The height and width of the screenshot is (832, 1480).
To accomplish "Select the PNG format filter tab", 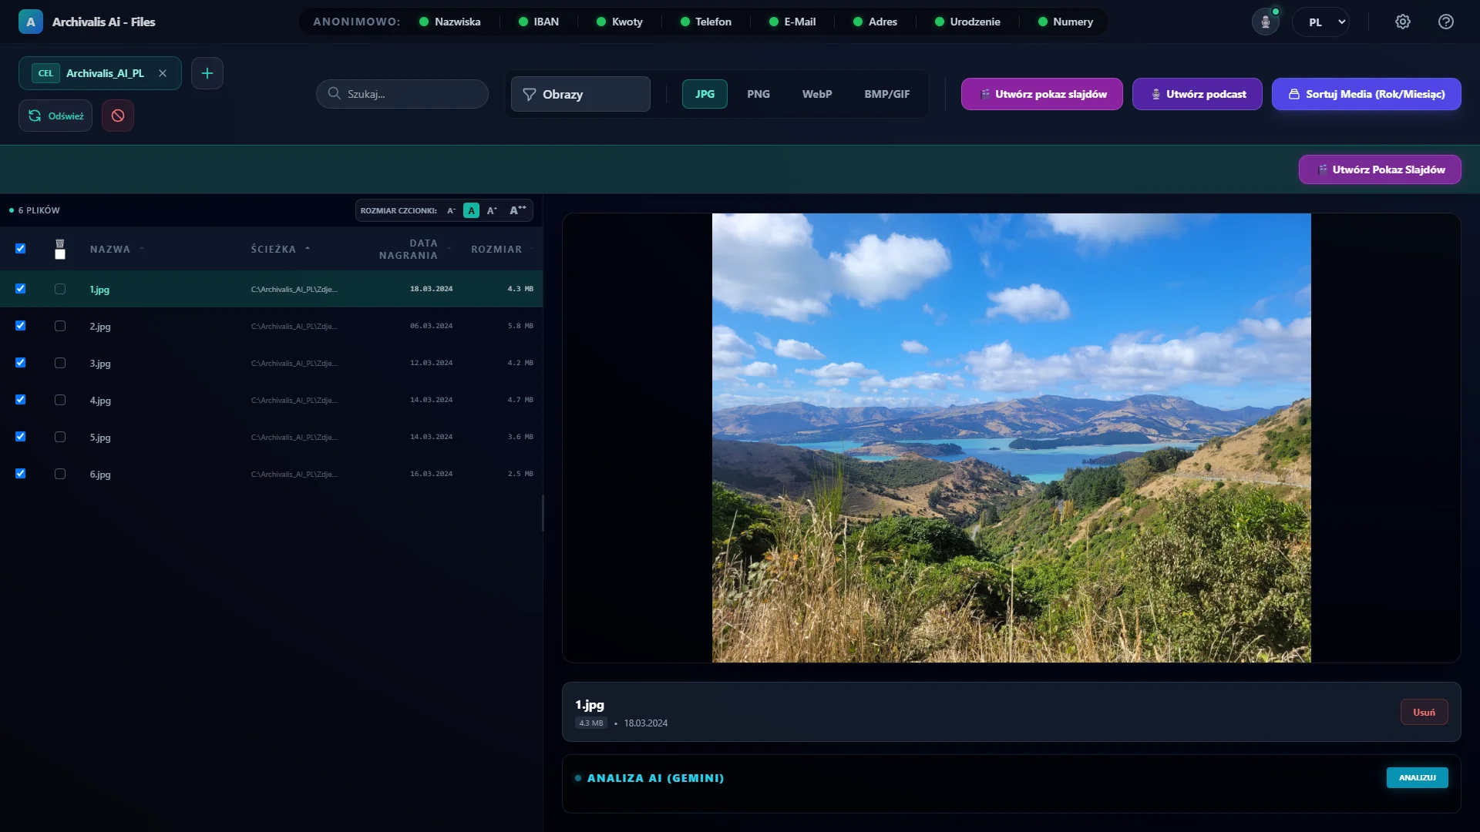I will [x=758, y=94].
